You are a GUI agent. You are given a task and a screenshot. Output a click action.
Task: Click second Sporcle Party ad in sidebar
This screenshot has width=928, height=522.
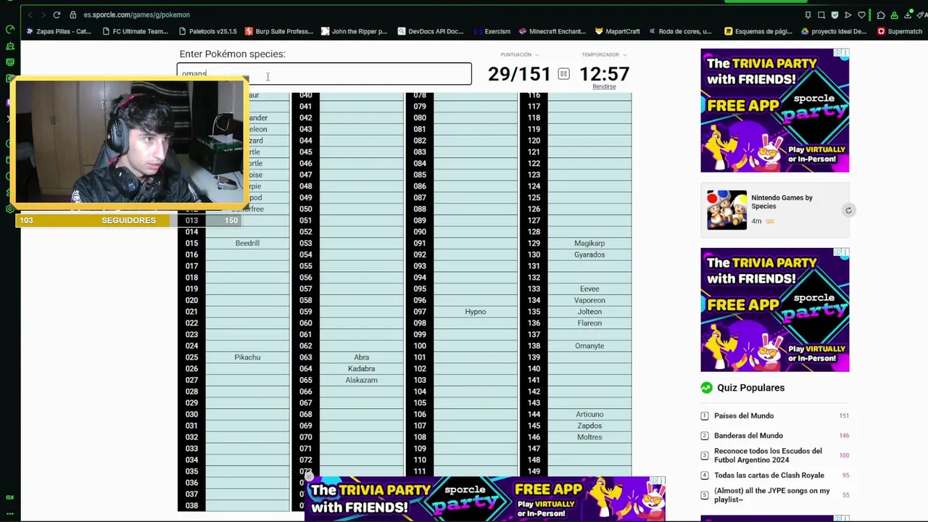[774, 310]
